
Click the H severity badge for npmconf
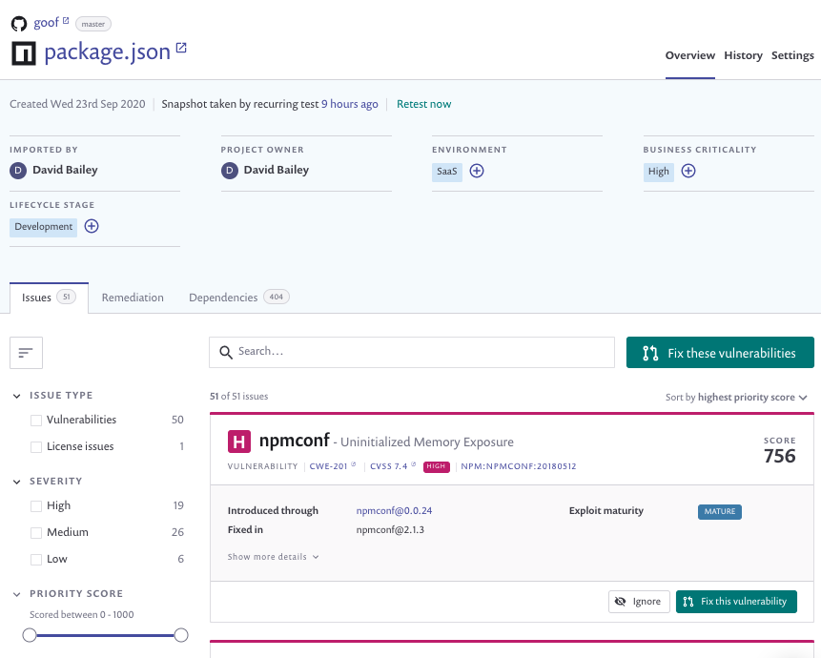pos(238,442)
